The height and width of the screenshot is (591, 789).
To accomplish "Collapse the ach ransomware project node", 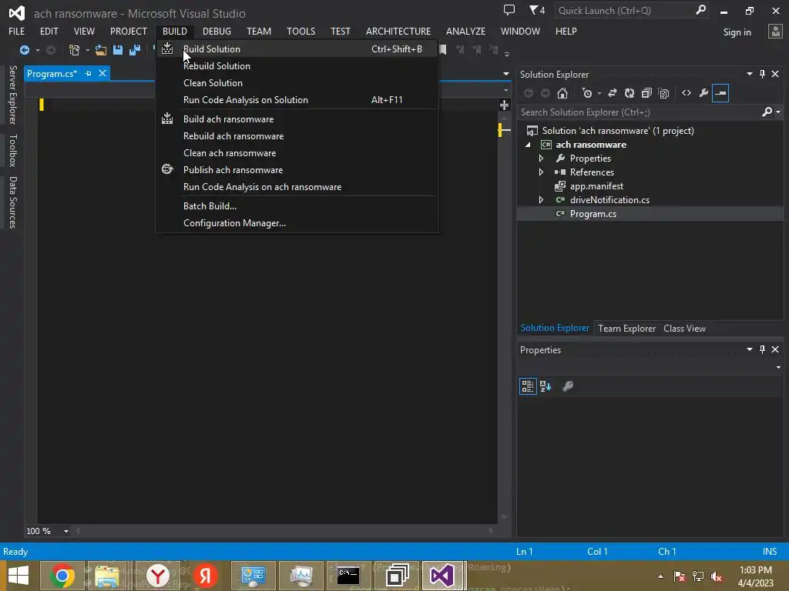I will click(528, 145).
